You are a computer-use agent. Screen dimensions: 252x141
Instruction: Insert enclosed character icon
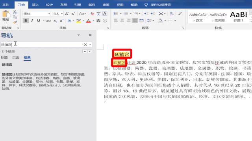105,21
